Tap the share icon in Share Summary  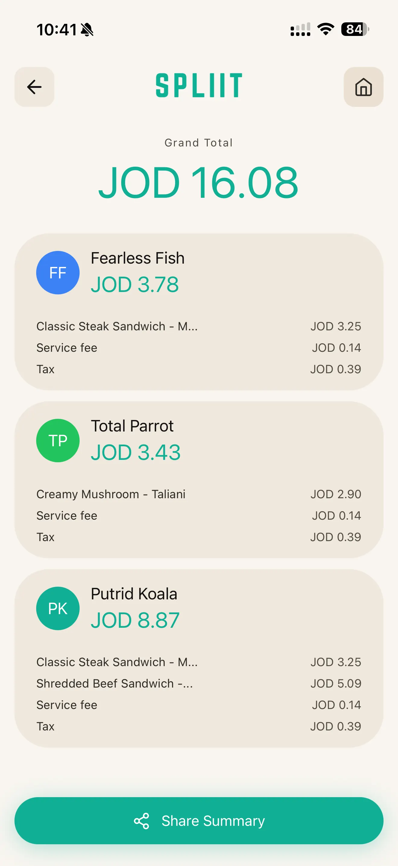click(x=141, y=821)
